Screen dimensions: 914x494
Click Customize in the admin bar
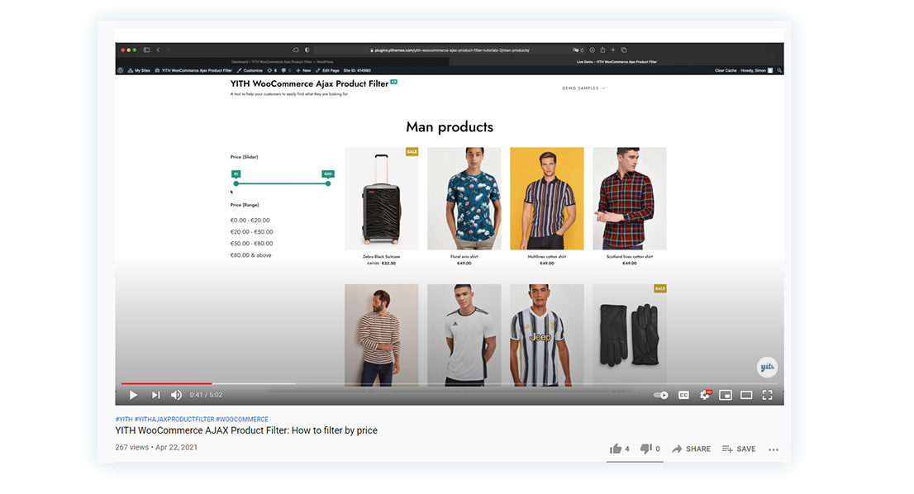(250, 70)
